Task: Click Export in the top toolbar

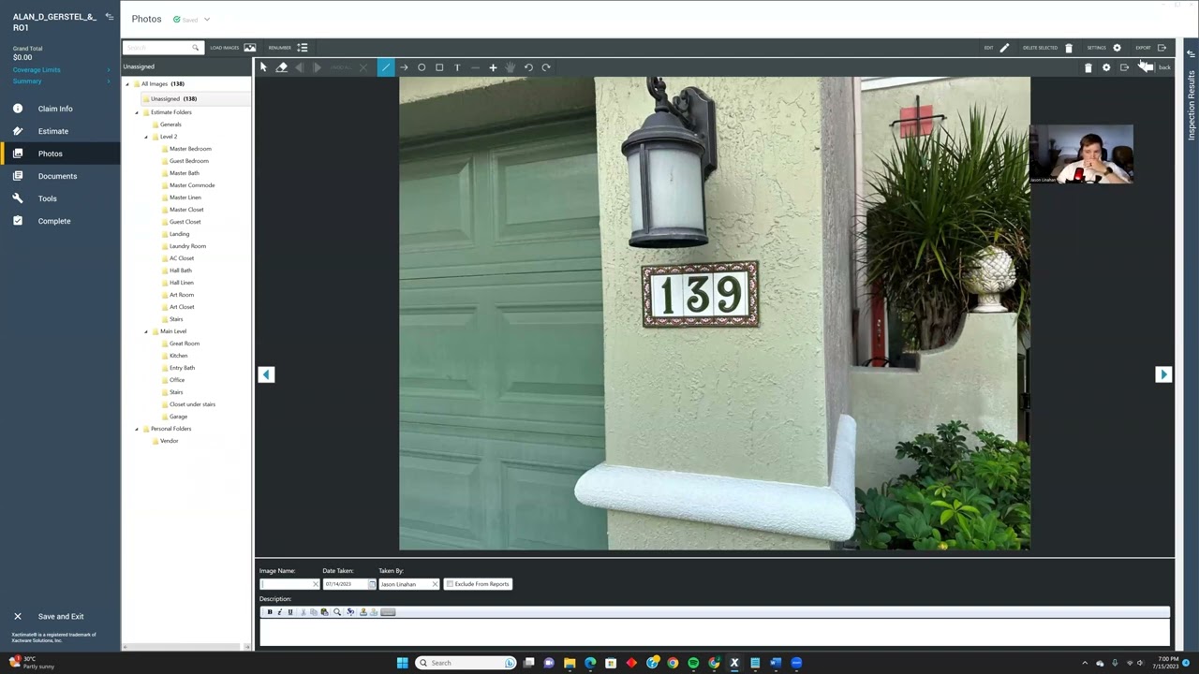Action: click(x=1151, y=48)
